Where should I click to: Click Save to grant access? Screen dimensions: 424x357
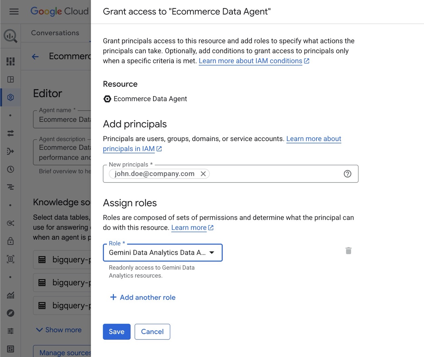[x=117, y=331]
